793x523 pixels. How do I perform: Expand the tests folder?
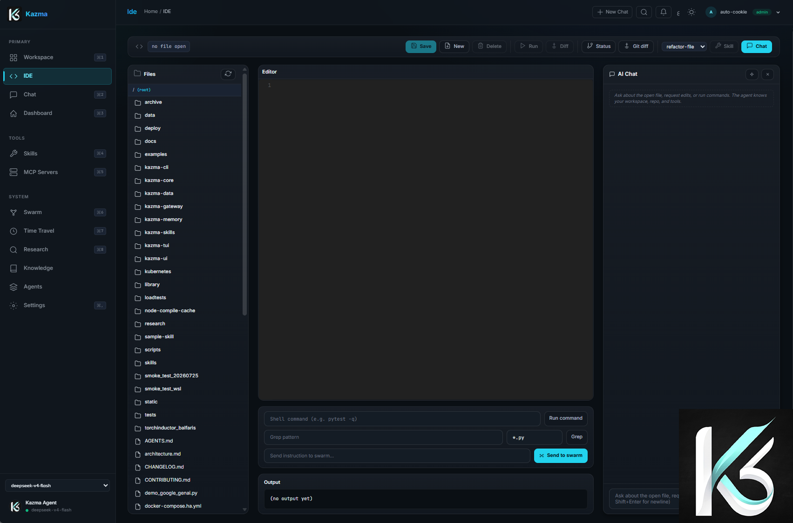coord(185,415)
